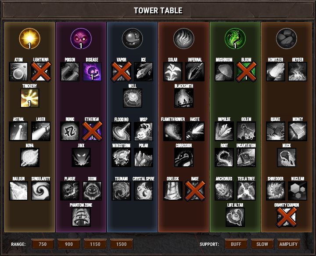Select the Atom tower icon
316x256 pixels.
coord(18,72)
